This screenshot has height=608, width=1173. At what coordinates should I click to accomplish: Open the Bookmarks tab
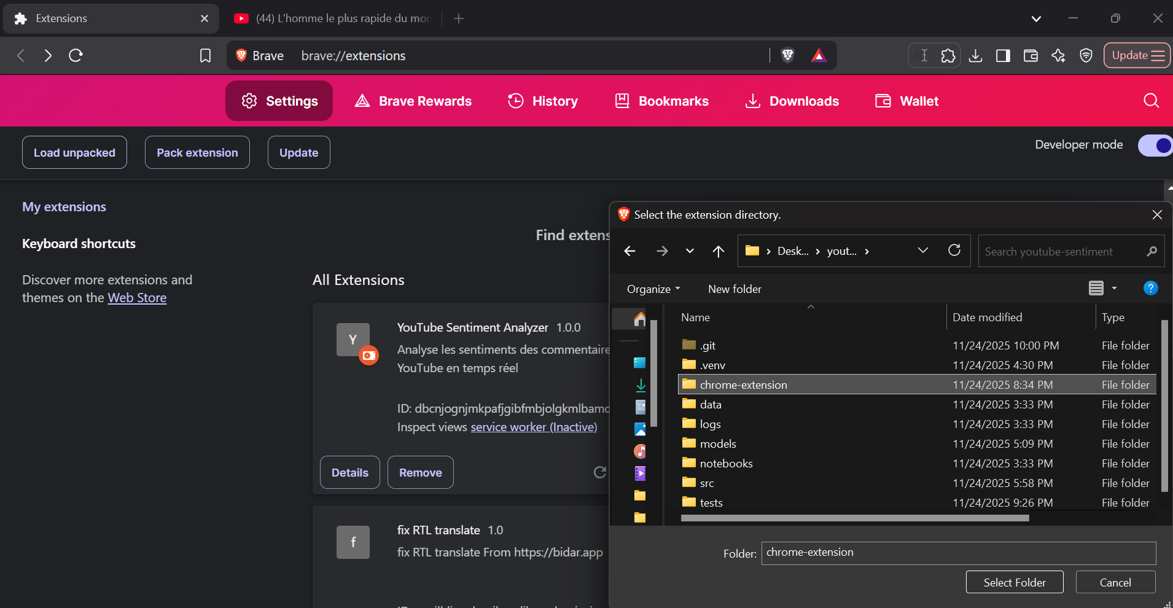coord(662,101)
